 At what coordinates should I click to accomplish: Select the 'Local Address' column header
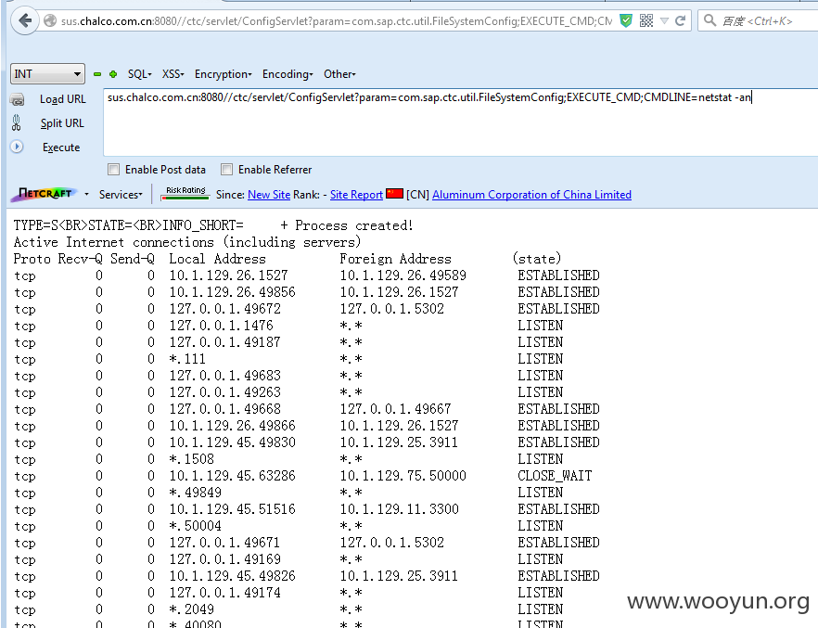point(218,259)
